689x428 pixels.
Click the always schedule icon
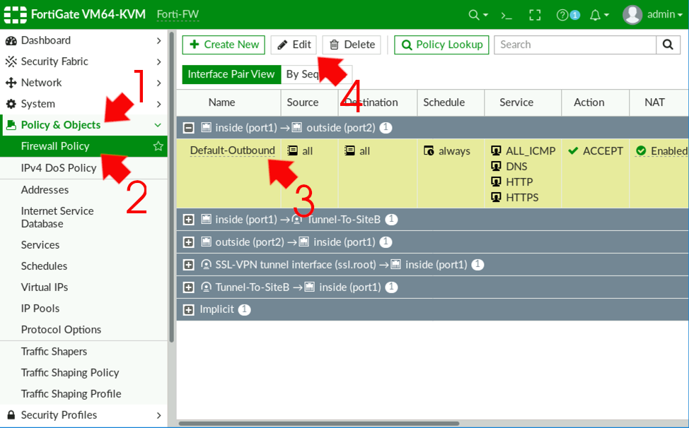(429, 151)
